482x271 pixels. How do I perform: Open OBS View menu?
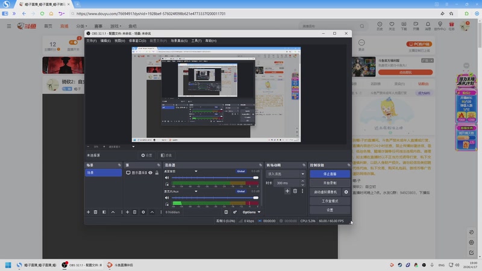(120, 40)
